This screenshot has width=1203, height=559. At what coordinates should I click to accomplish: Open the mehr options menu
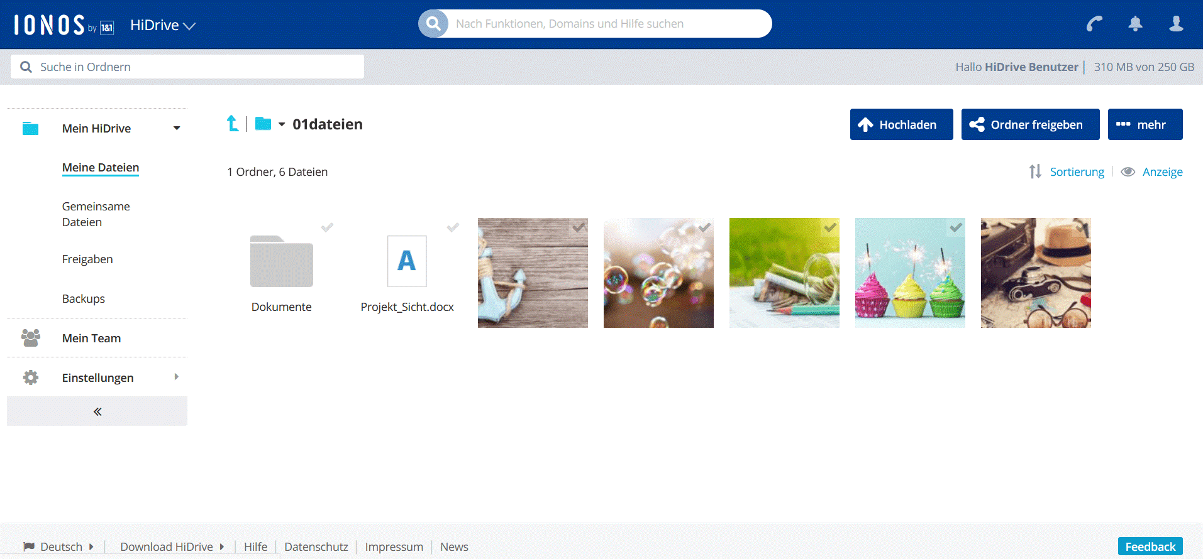tap(1145, 124)
